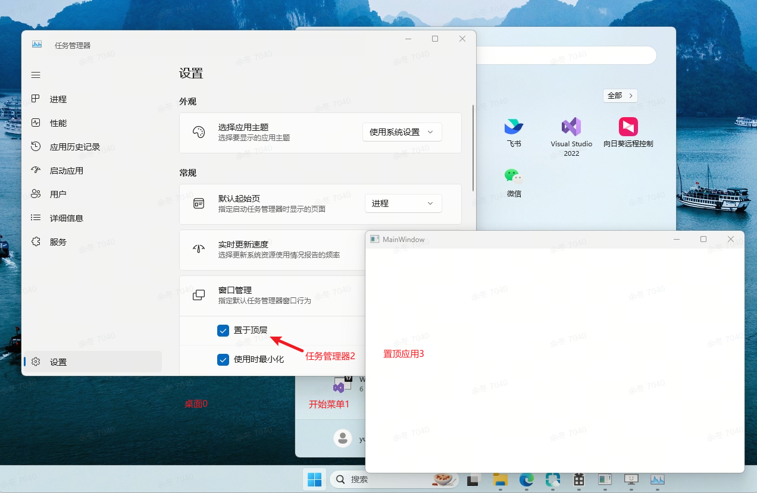Collapse the hamburger navigation menu

click(x=36, y=75)
